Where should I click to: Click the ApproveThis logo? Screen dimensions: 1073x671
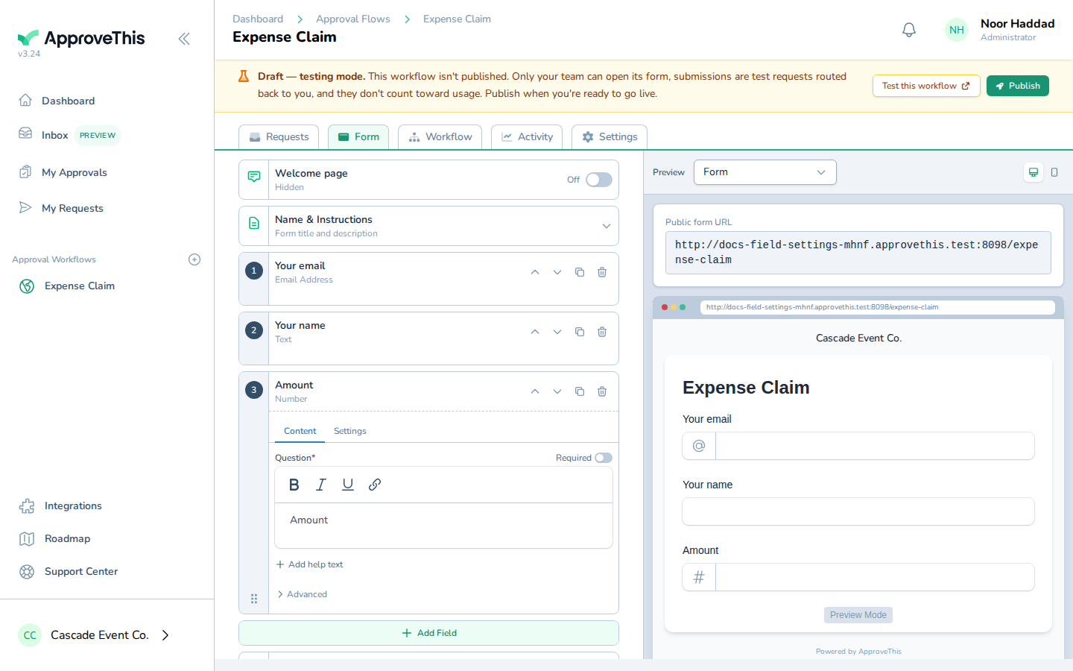click(x=81, y=38)
